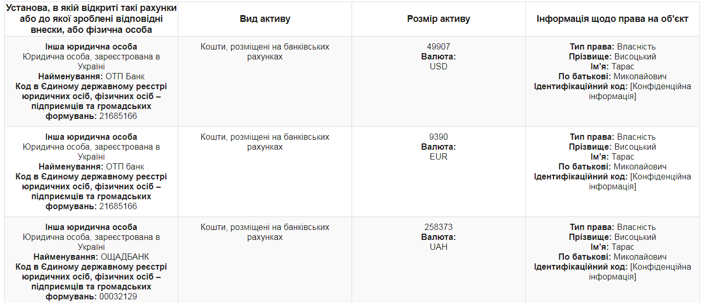This screenshot has width=702, height=303.
Task: Click the EUR currency value
Action: pos(438,157)
